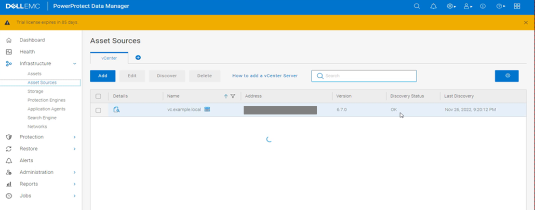Click the Protection shield icon
Image resolution: width=535 pixels, height=210 pixels.
tap(9, 137)
